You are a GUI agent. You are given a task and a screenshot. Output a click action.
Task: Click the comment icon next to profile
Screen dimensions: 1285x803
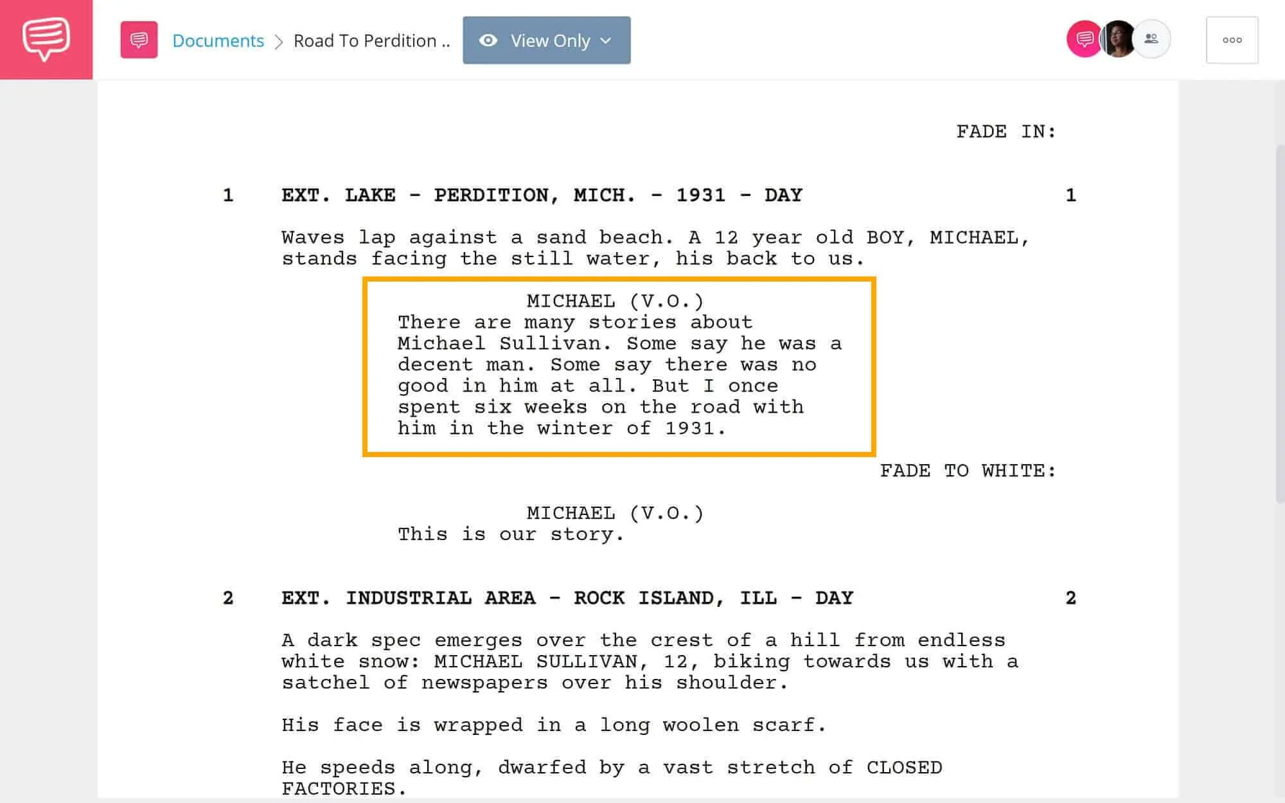pos(1083,39)
